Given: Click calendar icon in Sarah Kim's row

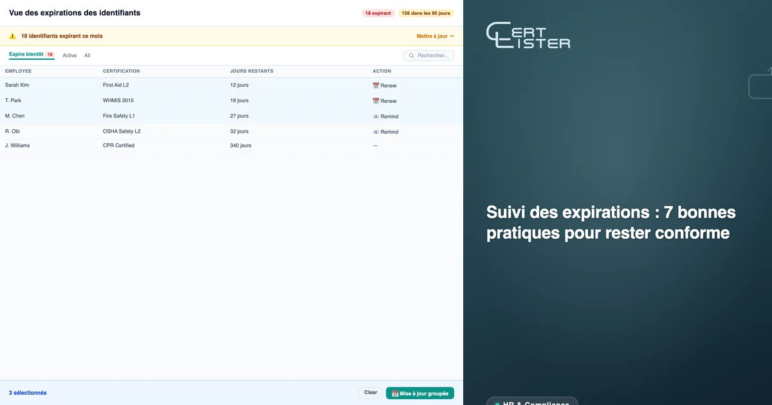Looking at the screenshot, I should coord(376,85).
